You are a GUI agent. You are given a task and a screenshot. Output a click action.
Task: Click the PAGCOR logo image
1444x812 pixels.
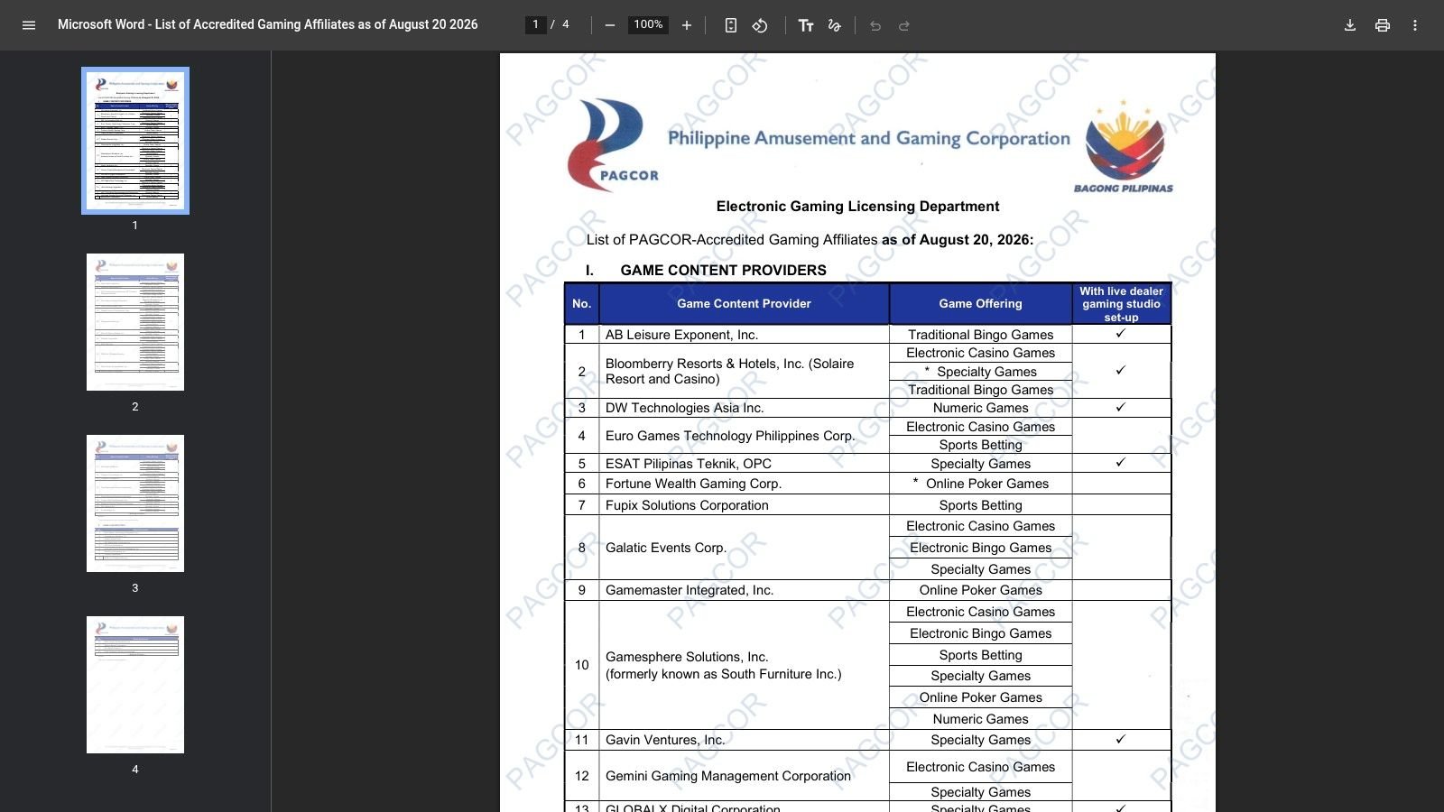pos(612,144)
